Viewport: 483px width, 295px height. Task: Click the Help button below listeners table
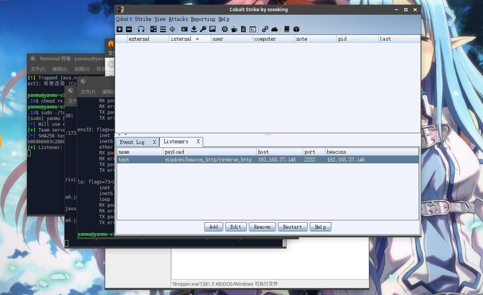pos(320,227)
